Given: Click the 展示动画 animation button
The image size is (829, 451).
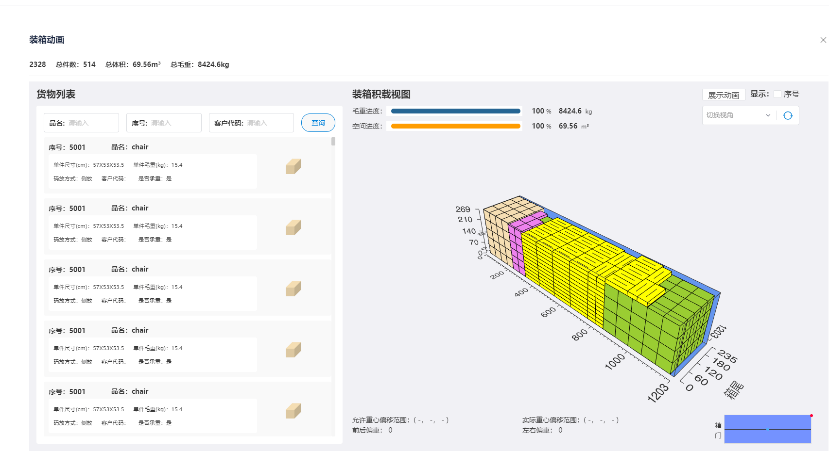Looking at the screenshot, I should 724,95.
